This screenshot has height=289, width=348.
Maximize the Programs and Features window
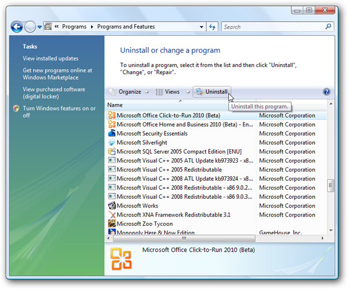point(309,10)
